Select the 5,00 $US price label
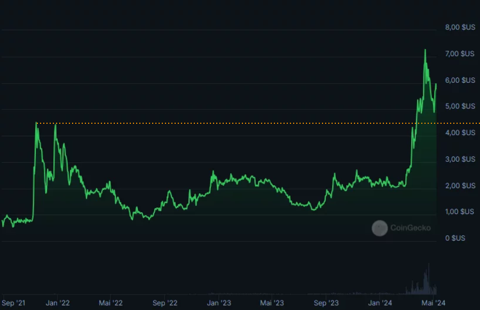Screen dimensions: 480x310 (460, 106)
